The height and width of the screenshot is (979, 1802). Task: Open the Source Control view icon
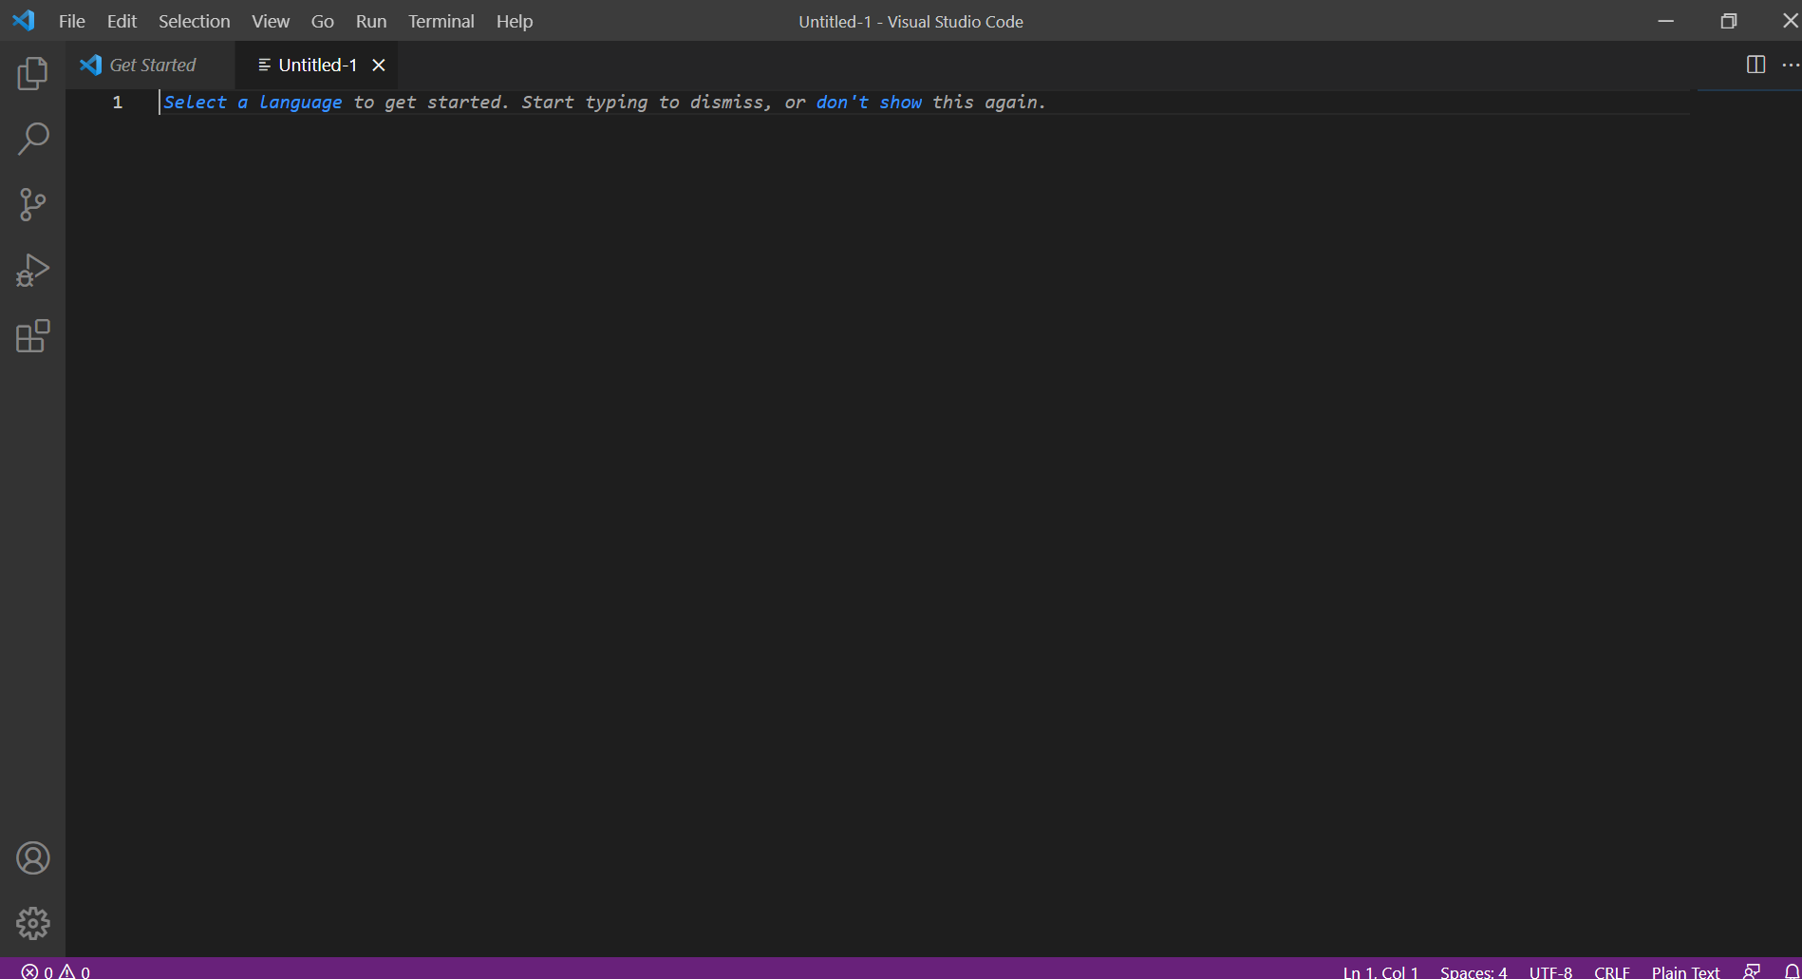[x=32, y=204]
